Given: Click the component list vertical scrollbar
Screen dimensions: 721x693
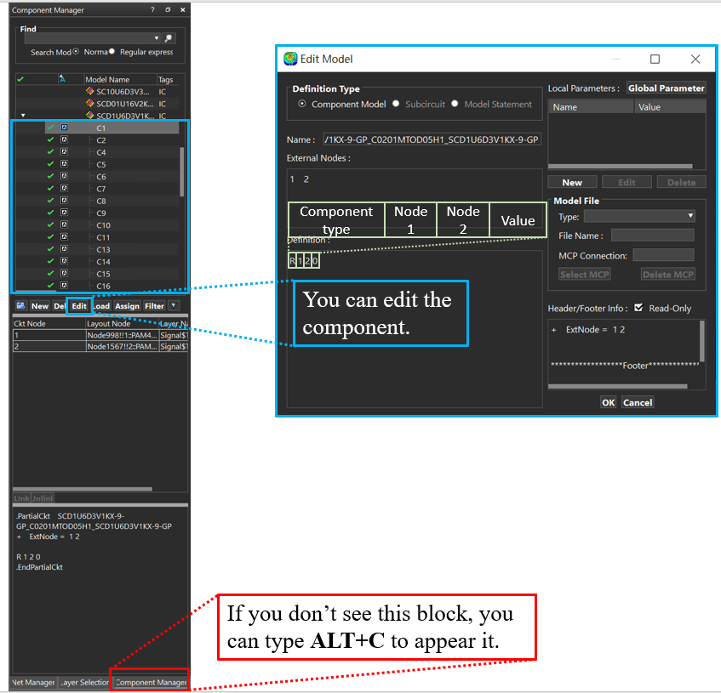Looking at the screenshot, I should tap(181, 173).
